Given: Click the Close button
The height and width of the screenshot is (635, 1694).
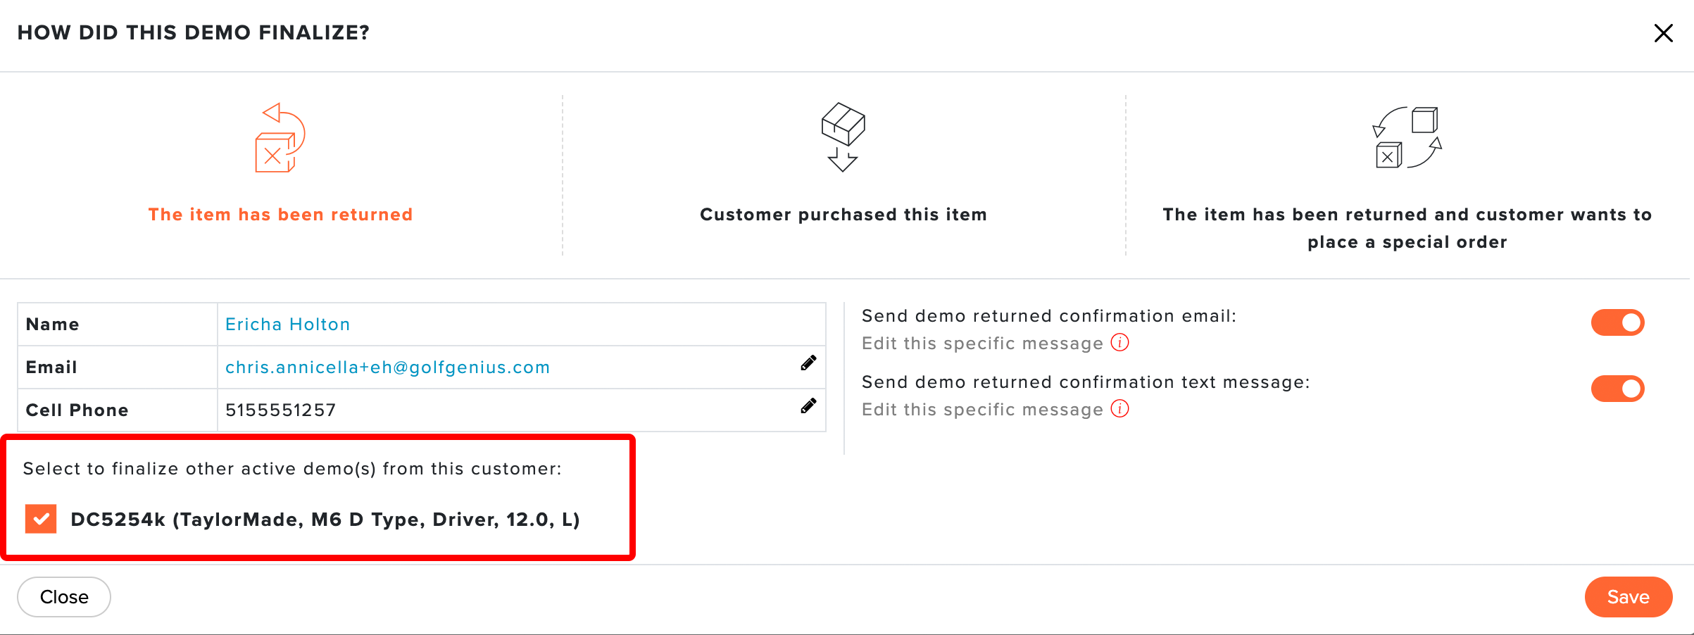Looking at the screenshot, I should coord(64,597).
